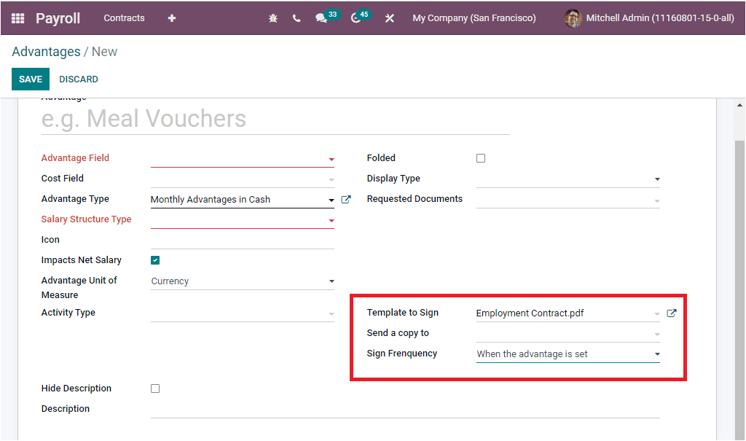Open Employment Contract template via external link icon
Viewport: 746px width, 441px height.
(671, 312)
